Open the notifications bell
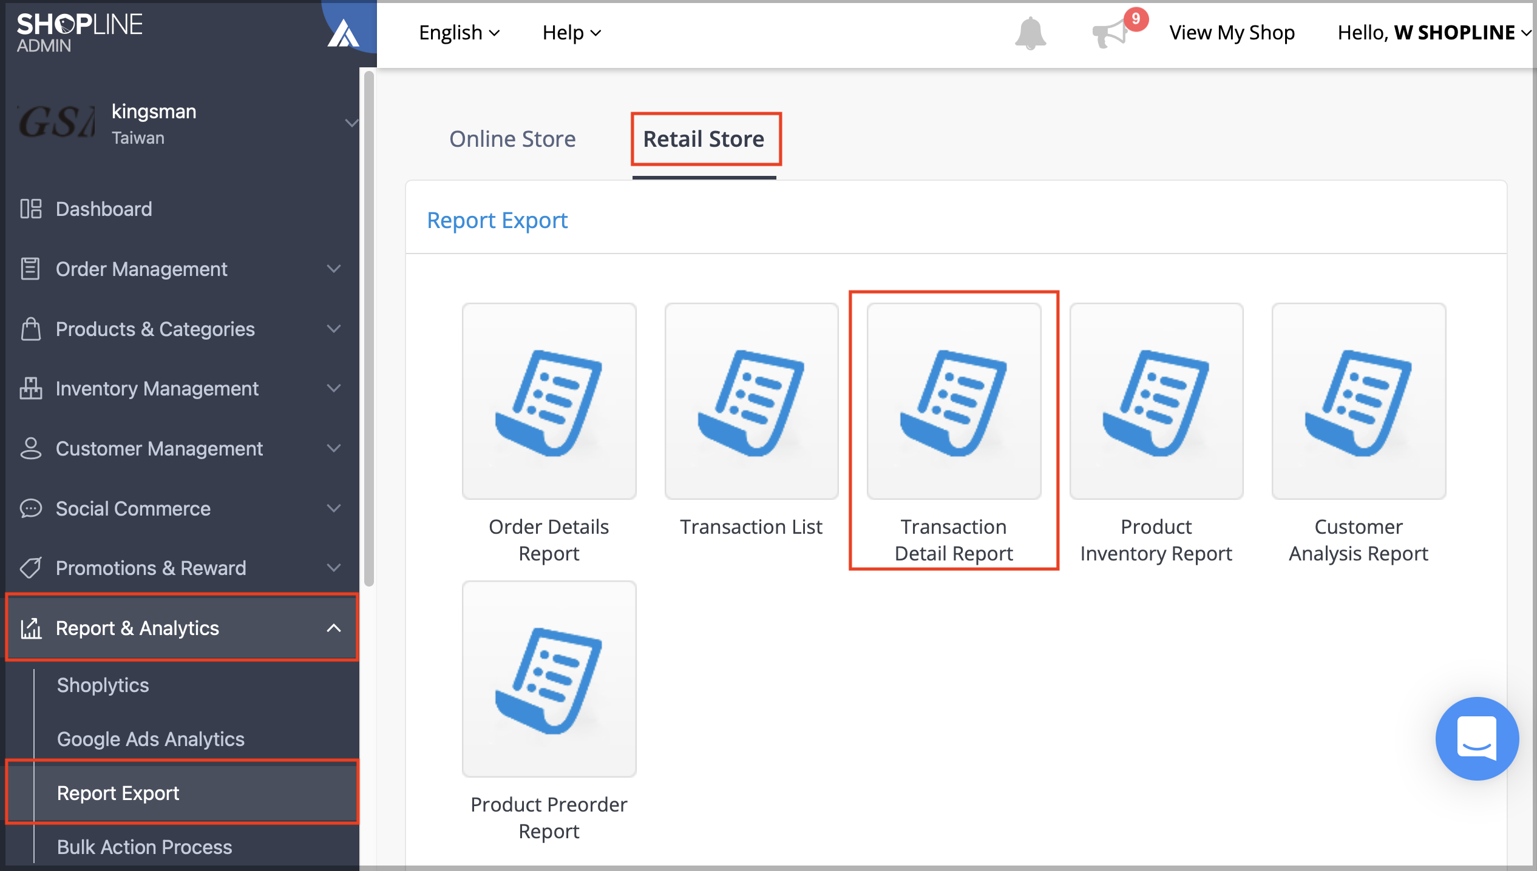Viewport: 1537px width, 871px height. point(1030,33)
